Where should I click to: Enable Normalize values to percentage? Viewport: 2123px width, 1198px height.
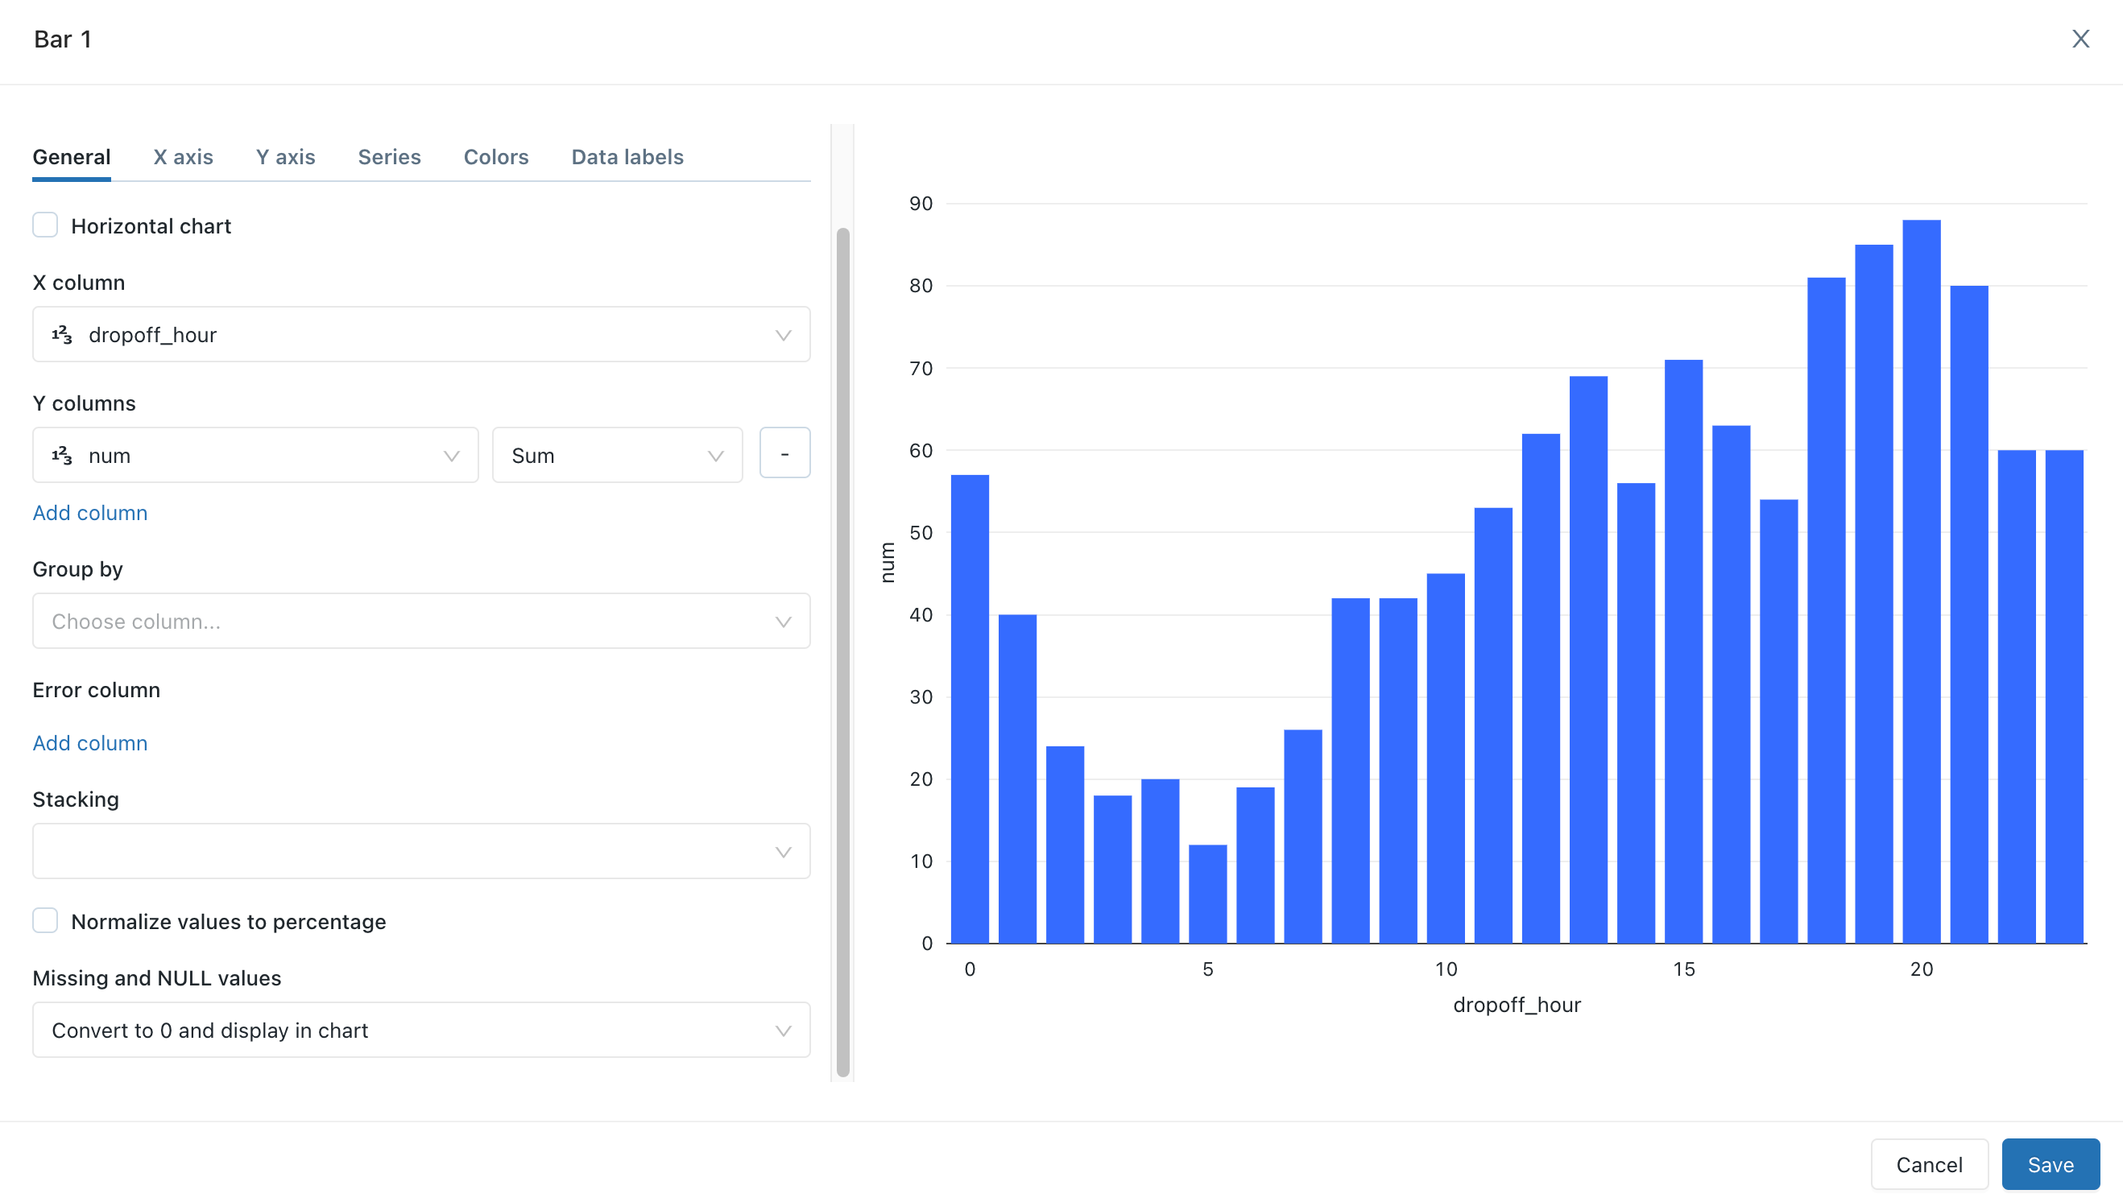click(45, 921)
